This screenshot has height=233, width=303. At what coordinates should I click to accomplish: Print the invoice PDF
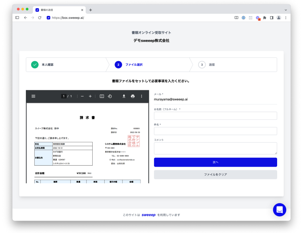(x=133, y=96)
